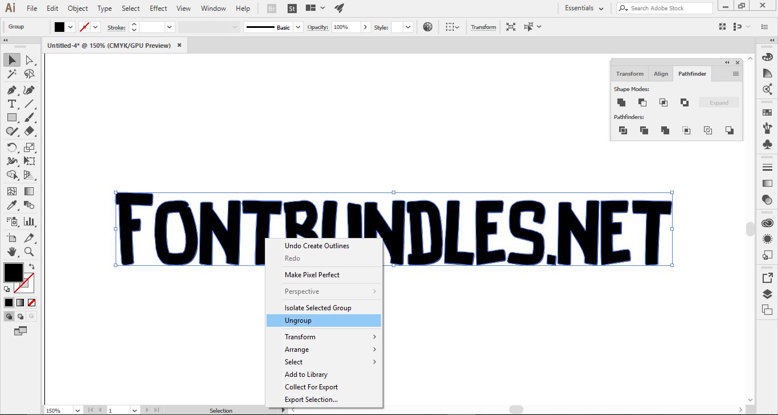Apply Minus Front shape mode in Pathfinder

click(642, 102)
